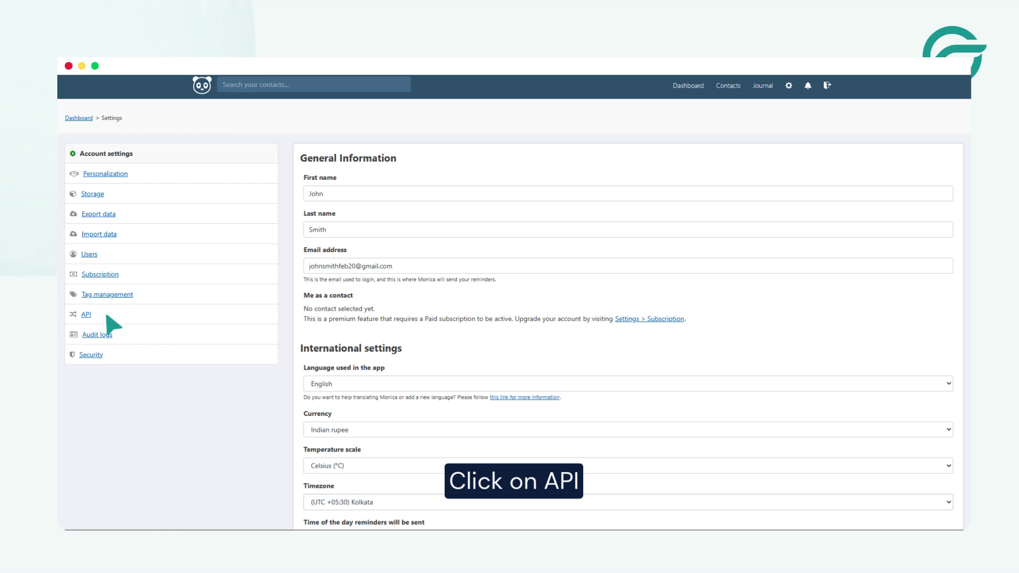The height and width of the screenshot is (573, 1019).
Task: Open the Import data link
Action: pyautogui.click(x=99, y=234)
